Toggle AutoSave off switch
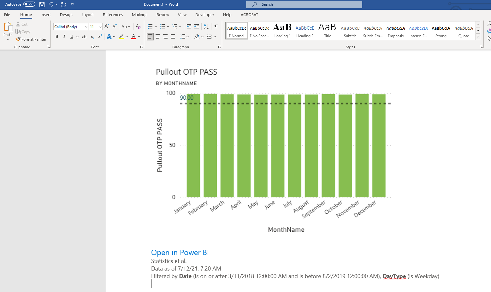 pyautogui.click(x=29, y=4)
